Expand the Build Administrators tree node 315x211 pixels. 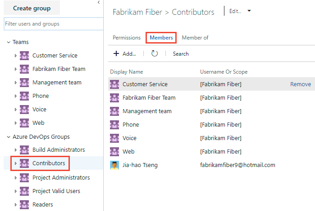(x=15, y=150)
